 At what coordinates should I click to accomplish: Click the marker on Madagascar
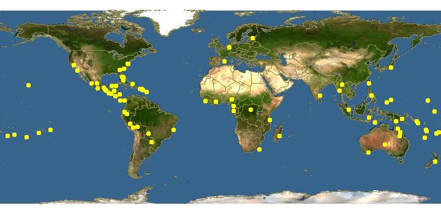click(279, 136)
